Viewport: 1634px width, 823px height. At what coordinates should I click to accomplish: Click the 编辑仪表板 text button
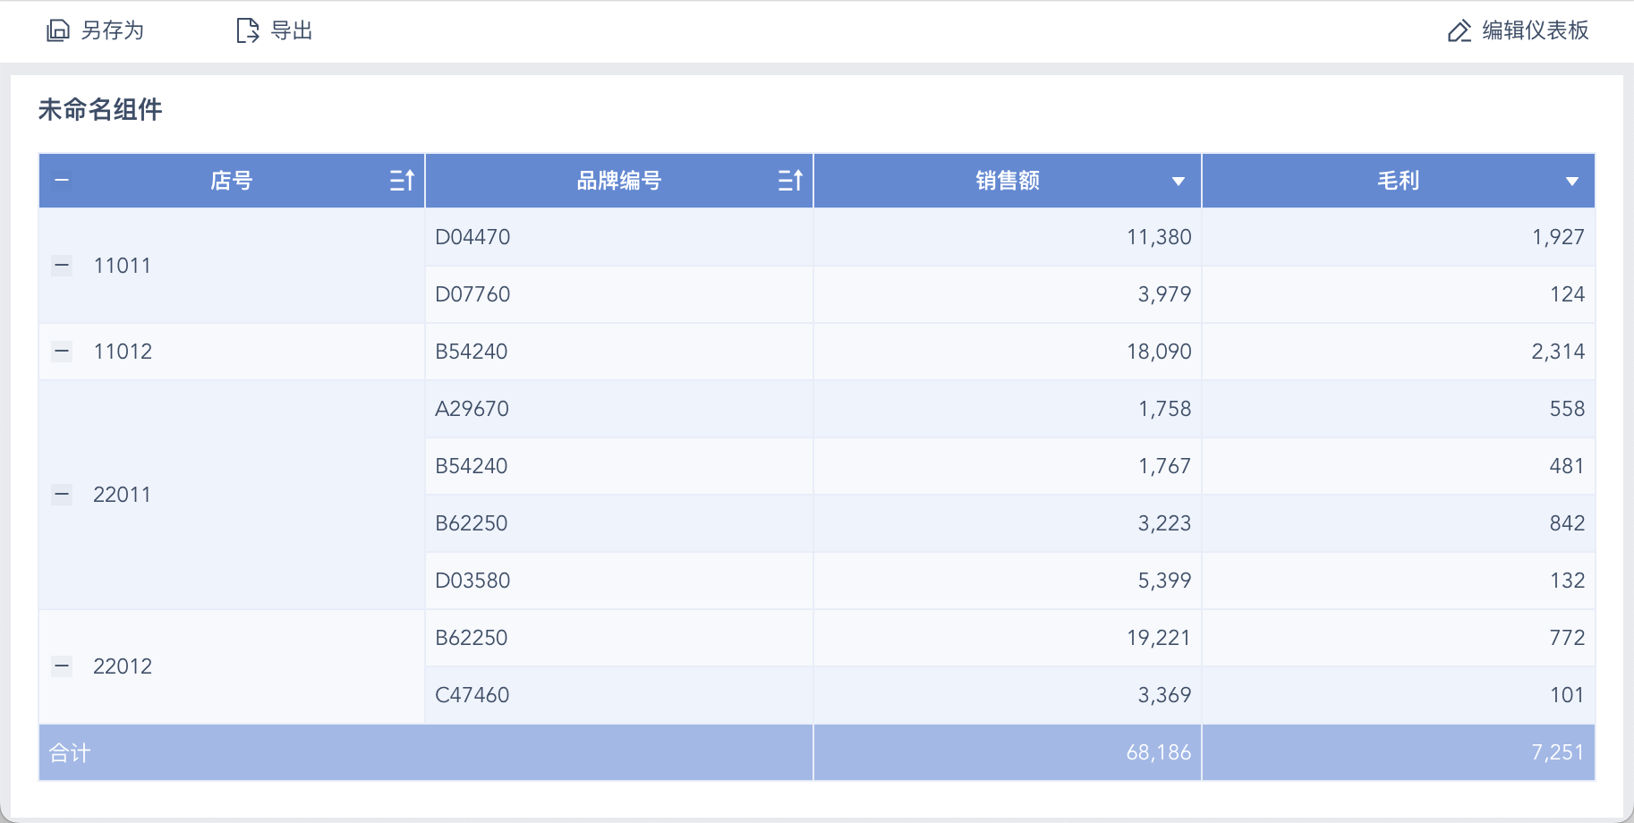[1535, 31]
